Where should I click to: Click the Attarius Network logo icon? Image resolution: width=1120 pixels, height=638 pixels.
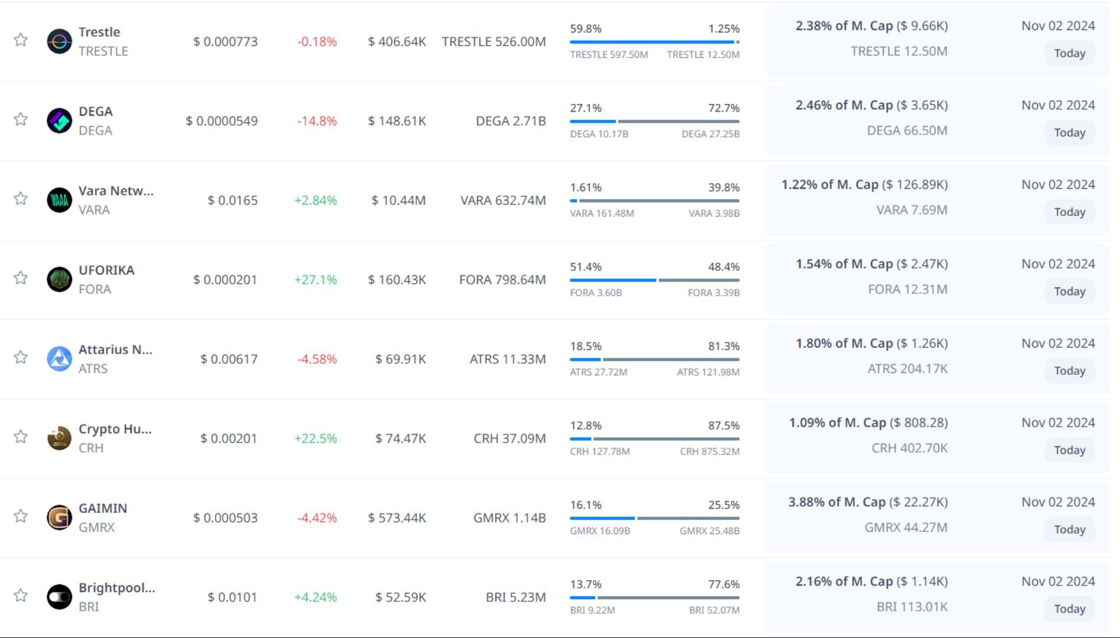click(x=59, y=359)
